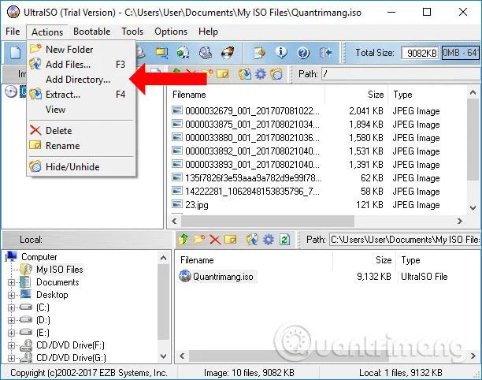Screen dimensions: 482x380
Task: Click the Burn CD/DVD Image flame icon
Action: click(x=228, y=53)
